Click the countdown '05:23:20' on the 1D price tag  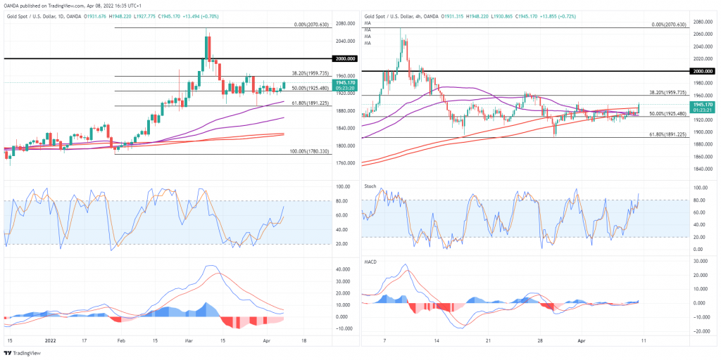(344, 86)
